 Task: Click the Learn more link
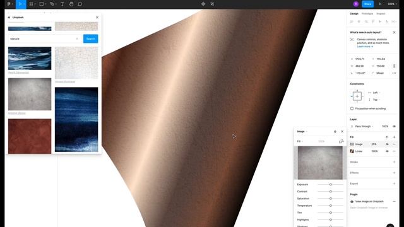365,47
